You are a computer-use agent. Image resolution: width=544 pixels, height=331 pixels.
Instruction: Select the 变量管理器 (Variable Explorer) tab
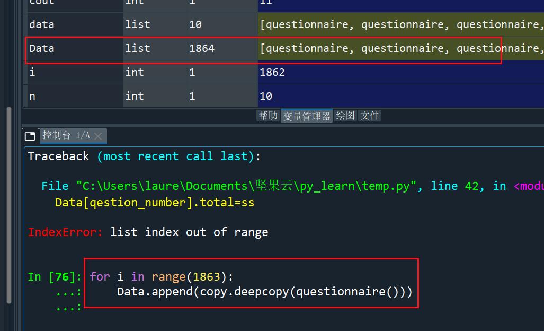click(x=306, y=116)
